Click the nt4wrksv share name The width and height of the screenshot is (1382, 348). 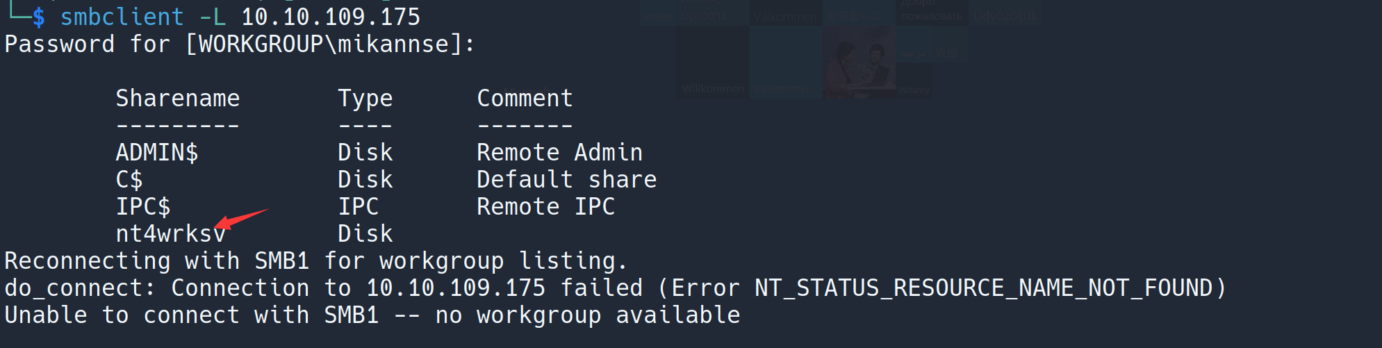point(170,234)
